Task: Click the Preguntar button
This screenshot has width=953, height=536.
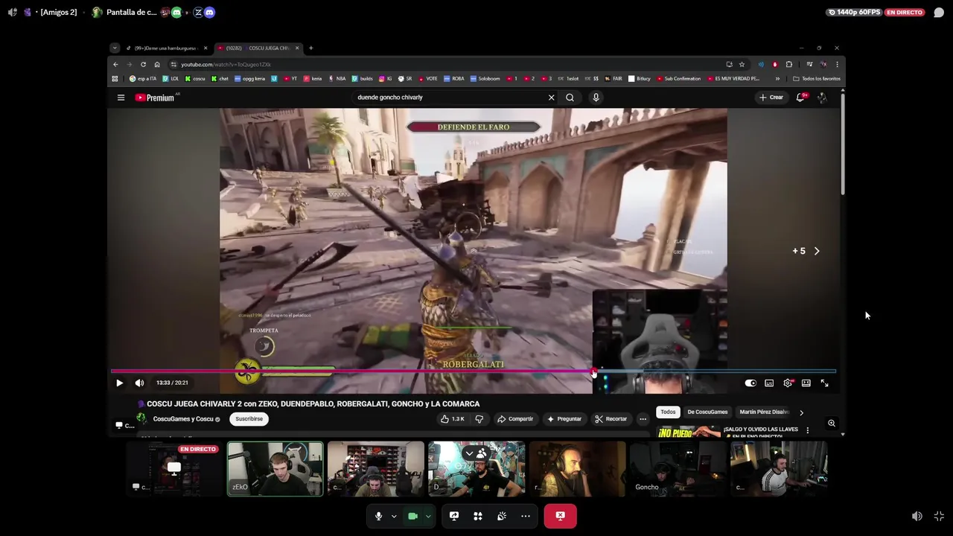Action: [564, 419]
